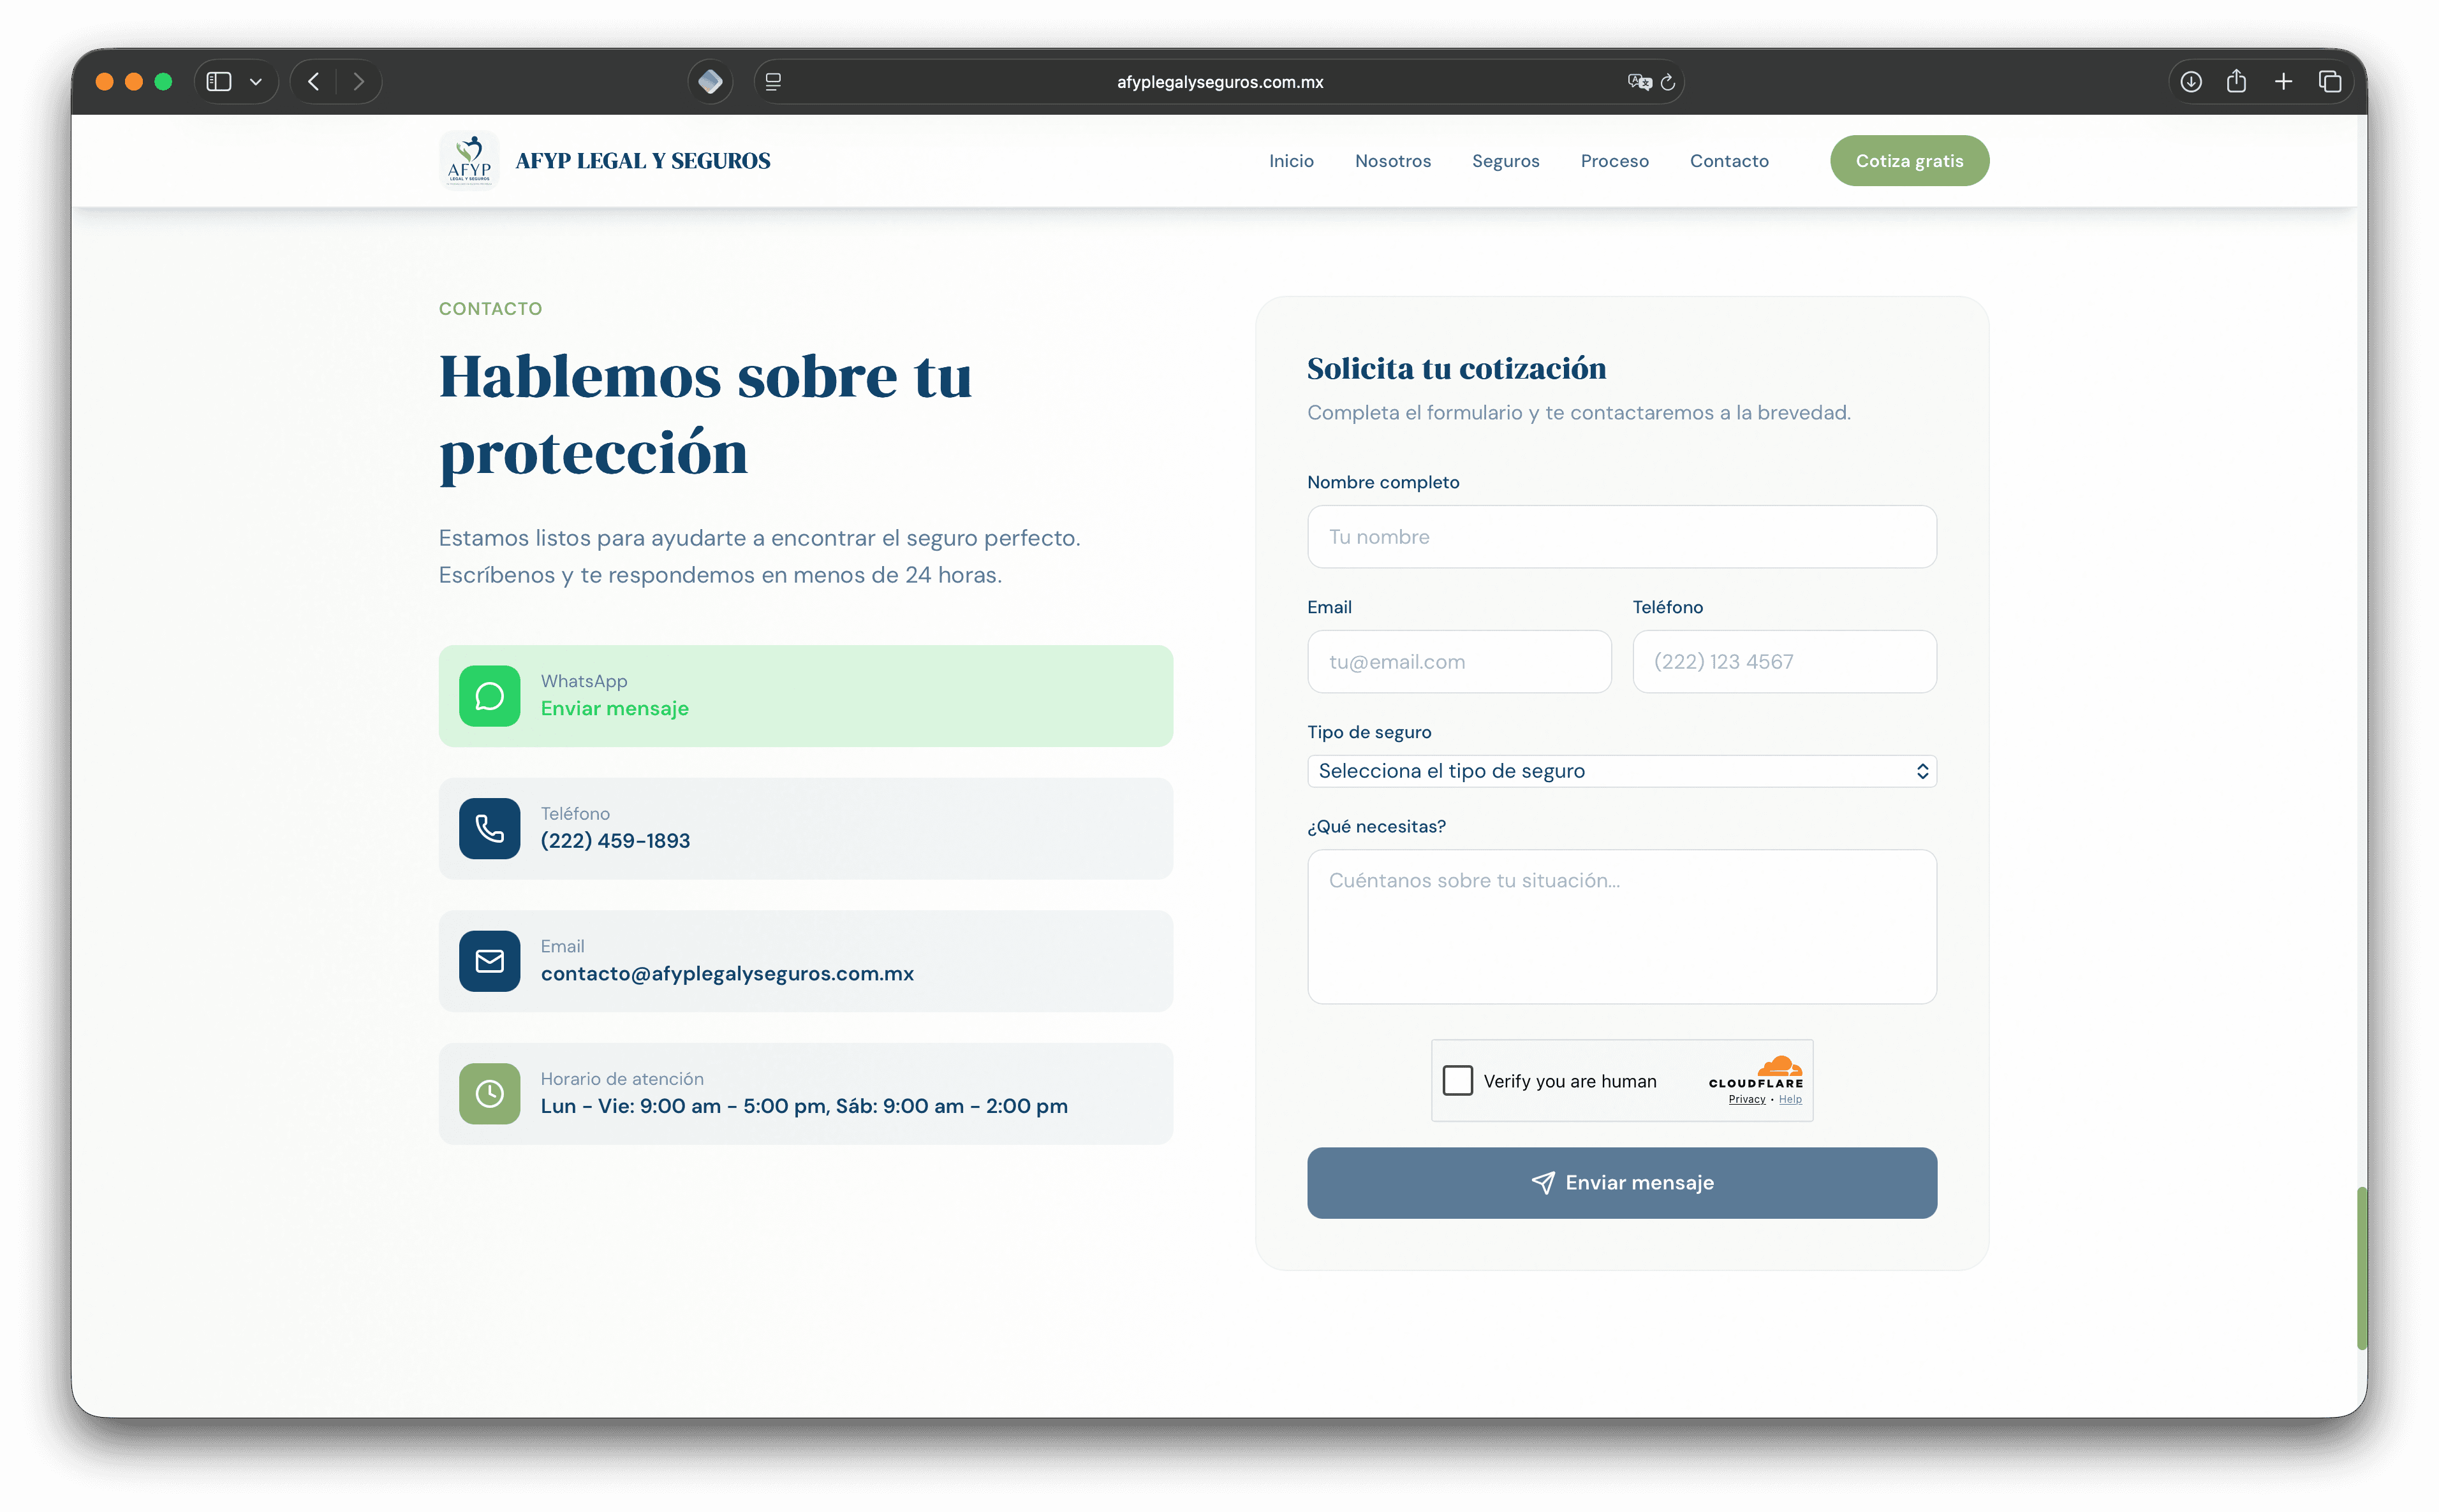Click the translate icon in address bar
This screenshot has height=1512, width=2439.
click(x=1639, y=82)
